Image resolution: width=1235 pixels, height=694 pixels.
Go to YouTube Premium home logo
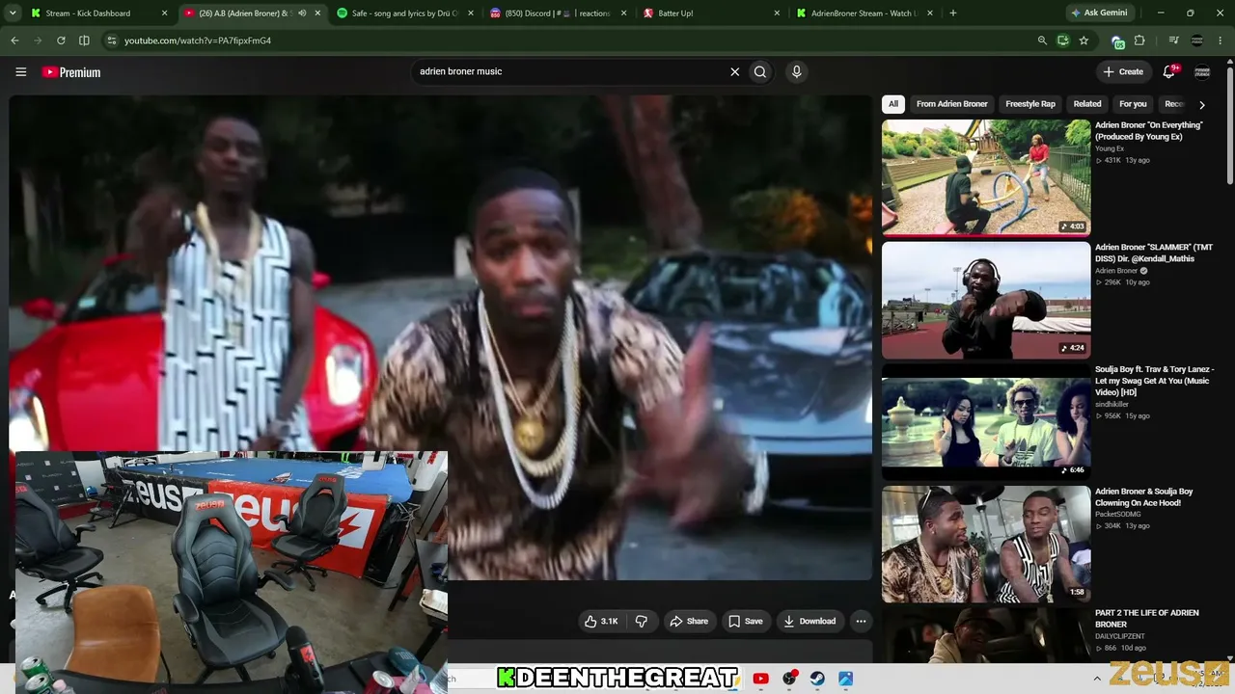71,72
